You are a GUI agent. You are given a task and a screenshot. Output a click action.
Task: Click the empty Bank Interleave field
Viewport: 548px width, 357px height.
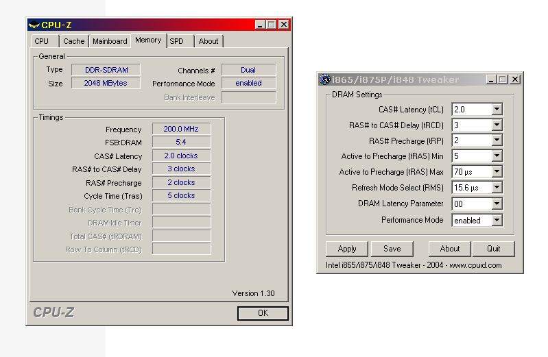248,97
